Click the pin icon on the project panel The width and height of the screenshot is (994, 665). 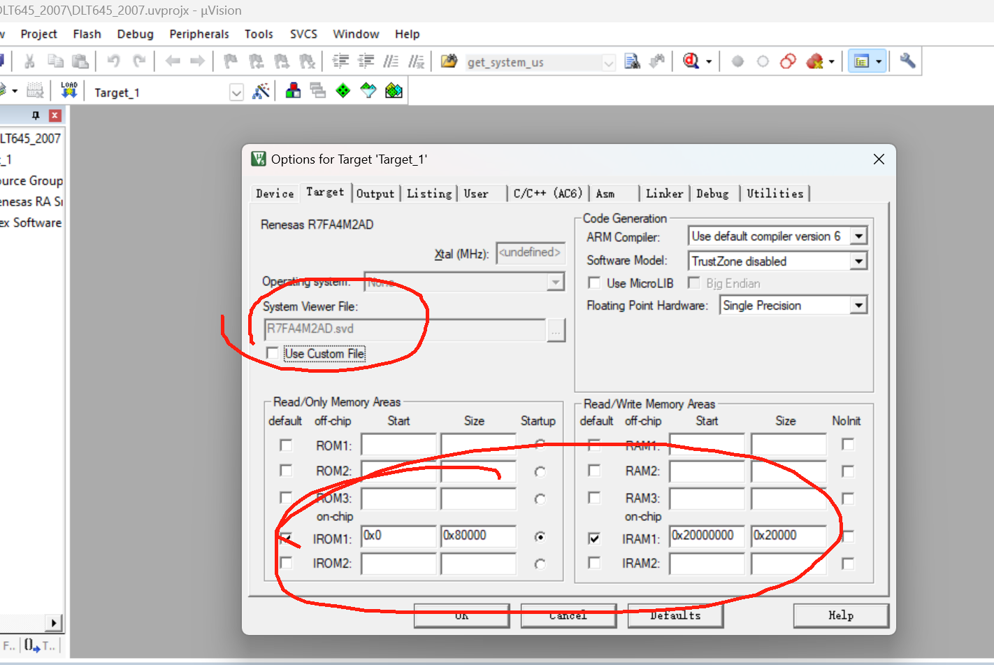tap(36, 115)
